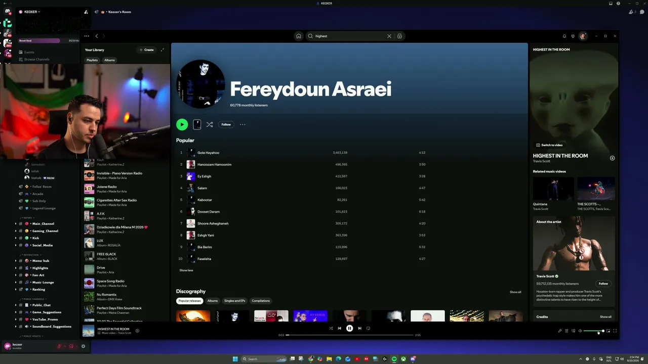Open the Main_Channel in Discord
This screenshot has height=364, width=648.
coord(43,223)
